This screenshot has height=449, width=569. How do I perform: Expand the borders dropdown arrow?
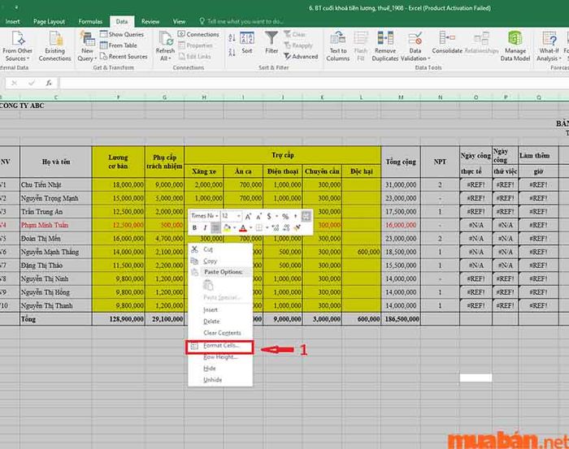[x=267, y=228]
